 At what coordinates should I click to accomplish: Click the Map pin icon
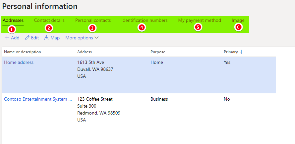(x=46, y=38)
